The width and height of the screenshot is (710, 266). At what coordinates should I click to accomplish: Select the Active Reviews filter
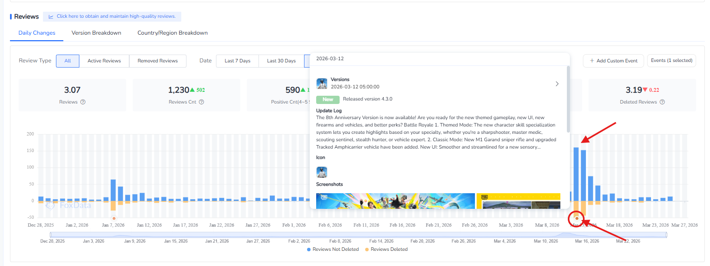point(104,61)
